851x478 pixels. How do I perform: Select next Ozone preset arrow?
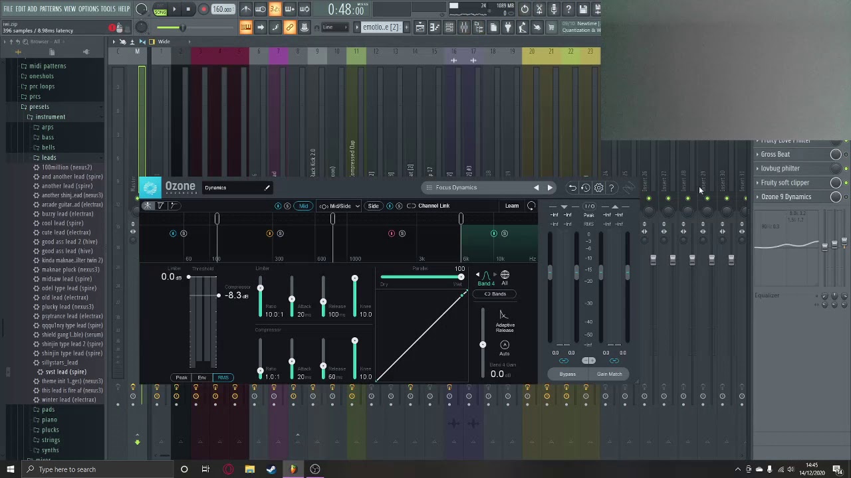pos(550,188)
